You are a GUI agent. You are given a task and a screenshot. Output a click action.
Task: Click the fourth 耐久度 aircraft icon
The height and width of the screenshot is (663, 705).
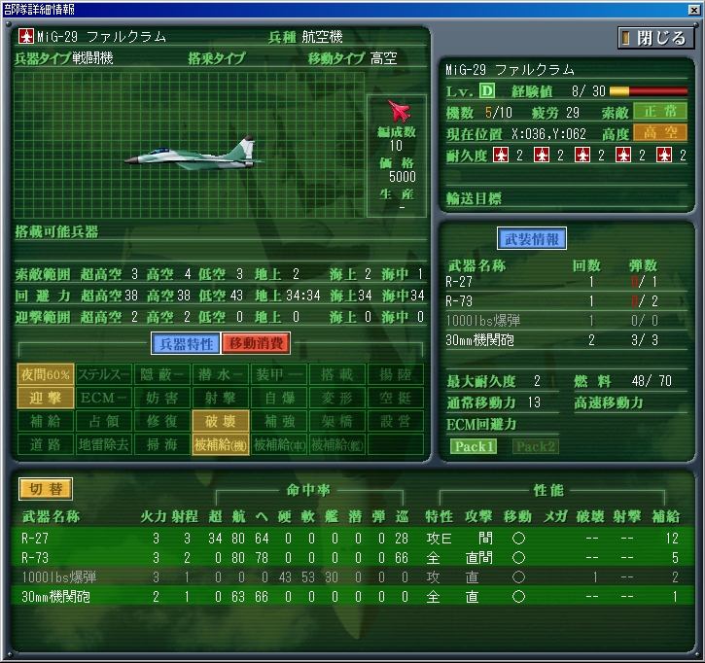pos(623,156)
